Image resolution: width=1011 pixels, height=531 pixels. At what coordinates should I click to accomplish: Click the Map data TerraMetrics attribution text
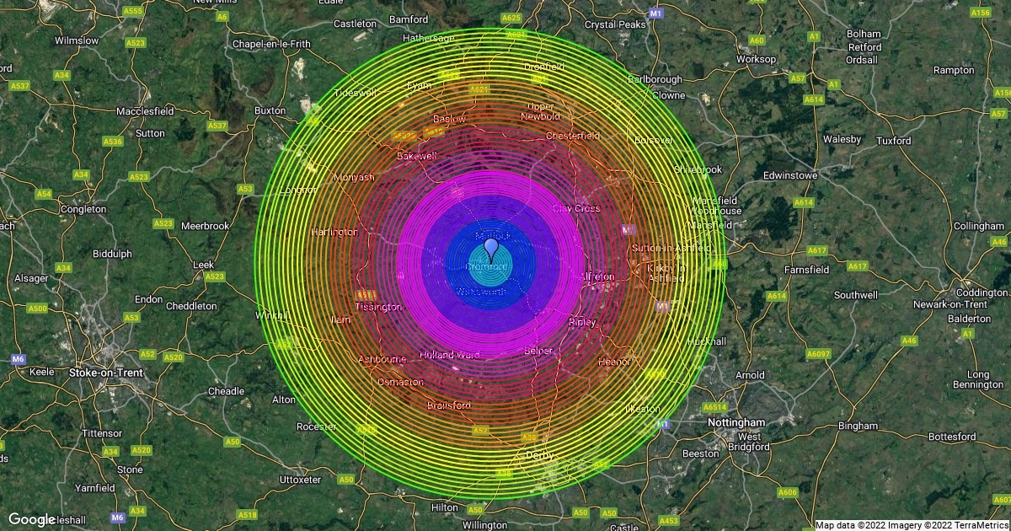pyautogui.click(x=912, y=525)
